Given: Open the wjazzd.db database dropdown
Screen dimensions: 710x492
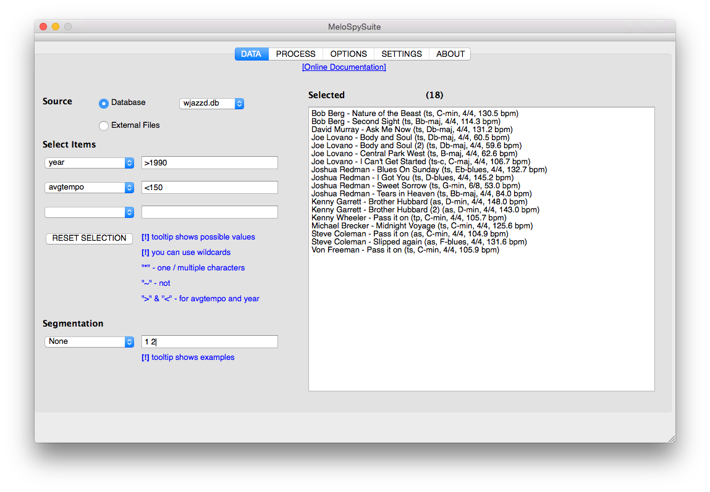Looking at the screenshot, I should [211, 103].
